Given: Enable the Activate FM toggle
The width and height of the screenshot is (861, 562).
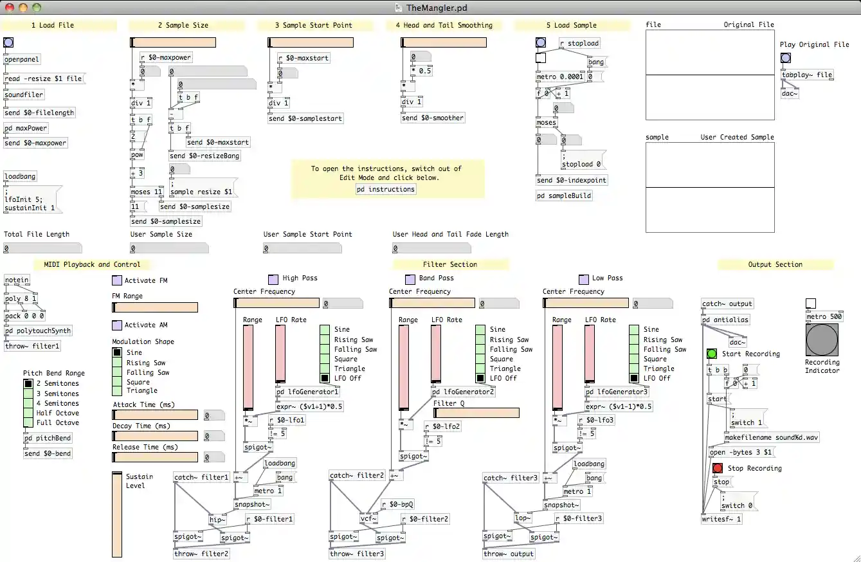Looking at the screenshot, I should [116, 281].
